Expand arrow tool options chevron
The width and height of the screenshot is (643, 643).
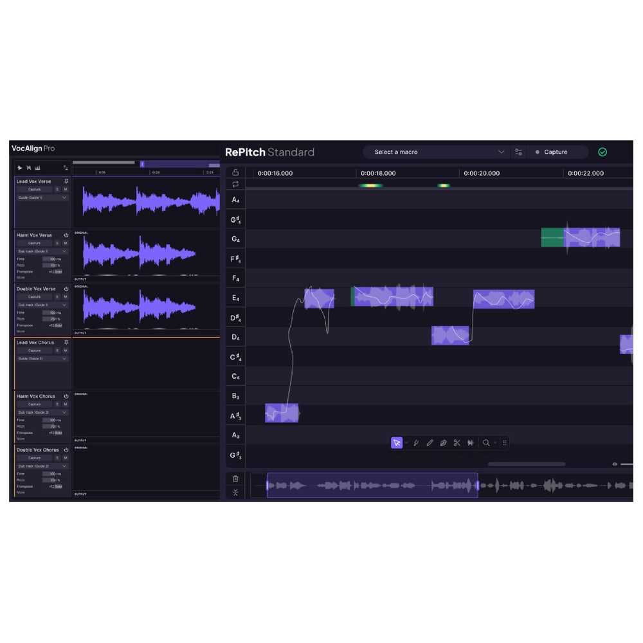406,443
